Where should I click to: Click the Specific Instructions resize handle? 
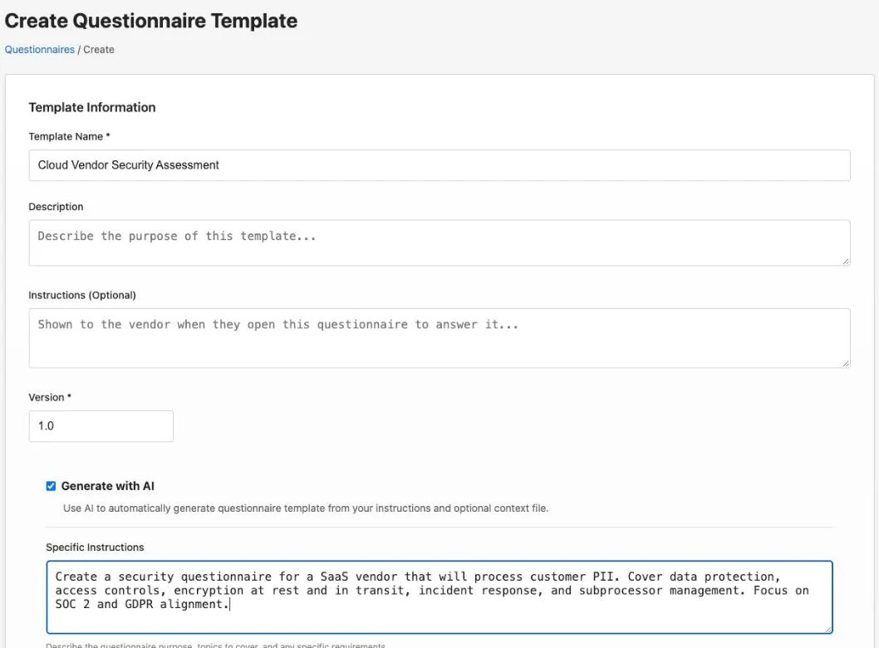[828, 629]
